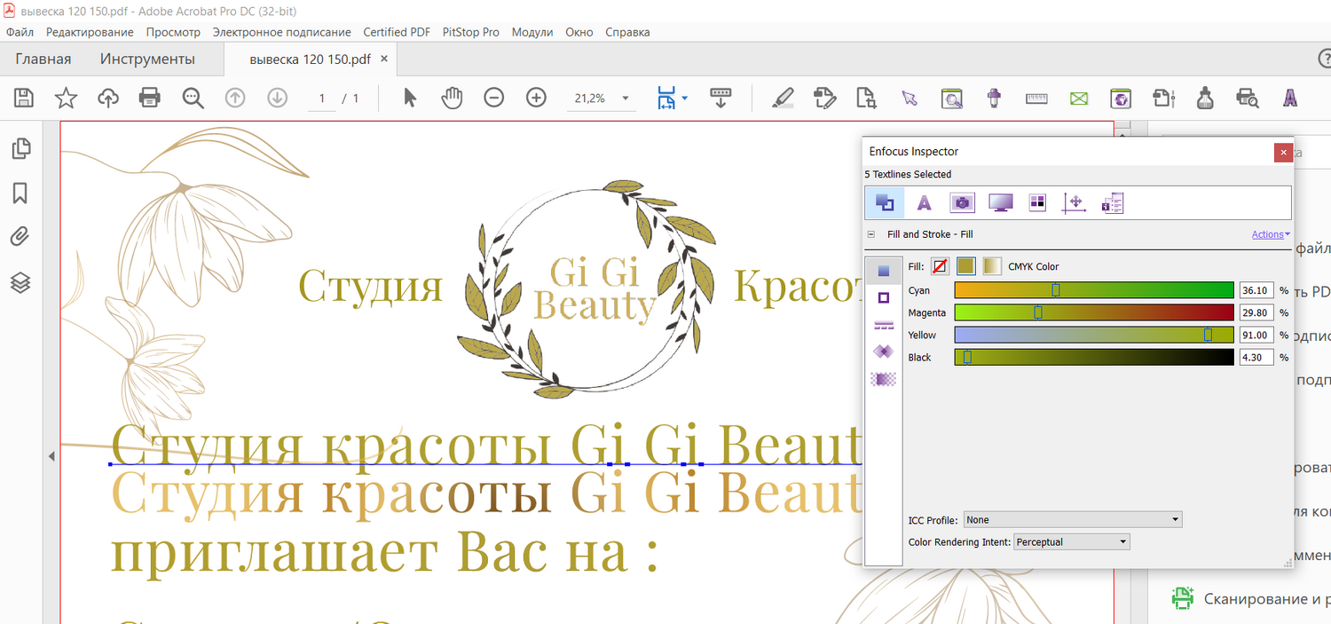Open the Text category in Enfocus Inspector
Screen dimensions: 1331x624
coord(924,203)
